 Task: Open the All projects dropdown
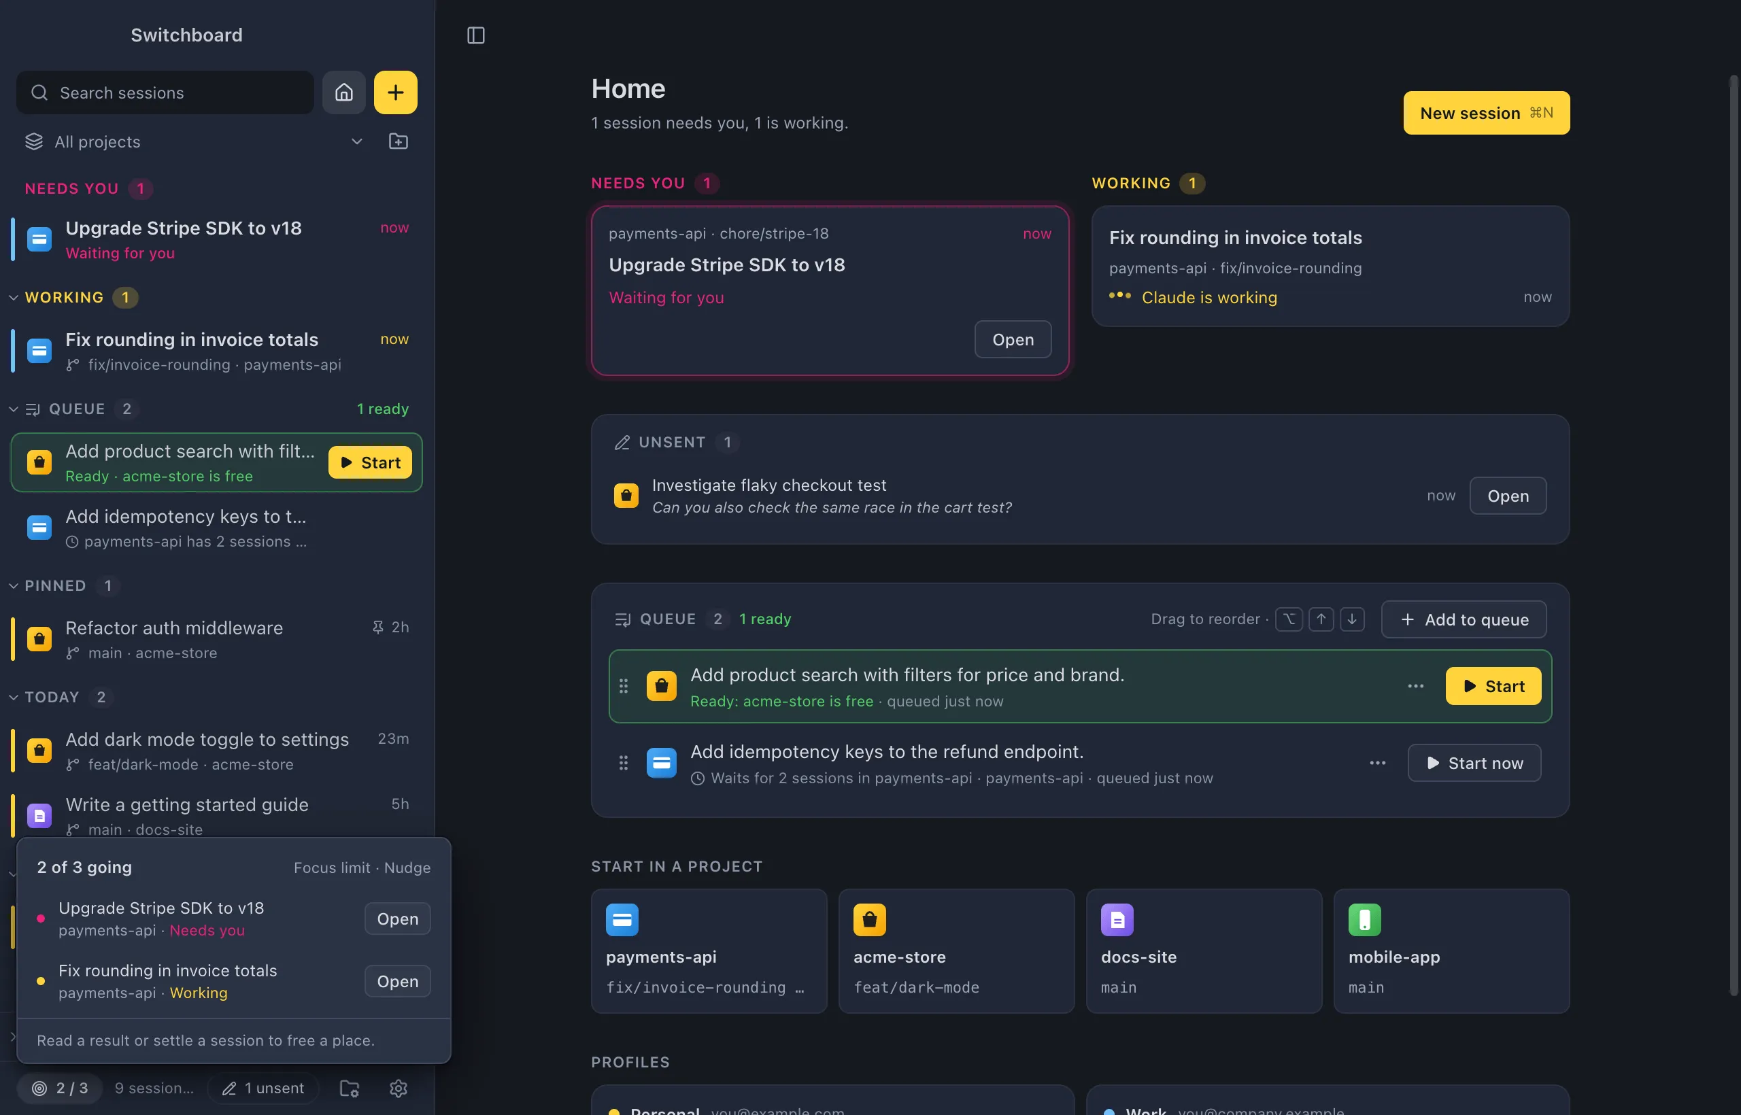(194, 141)
